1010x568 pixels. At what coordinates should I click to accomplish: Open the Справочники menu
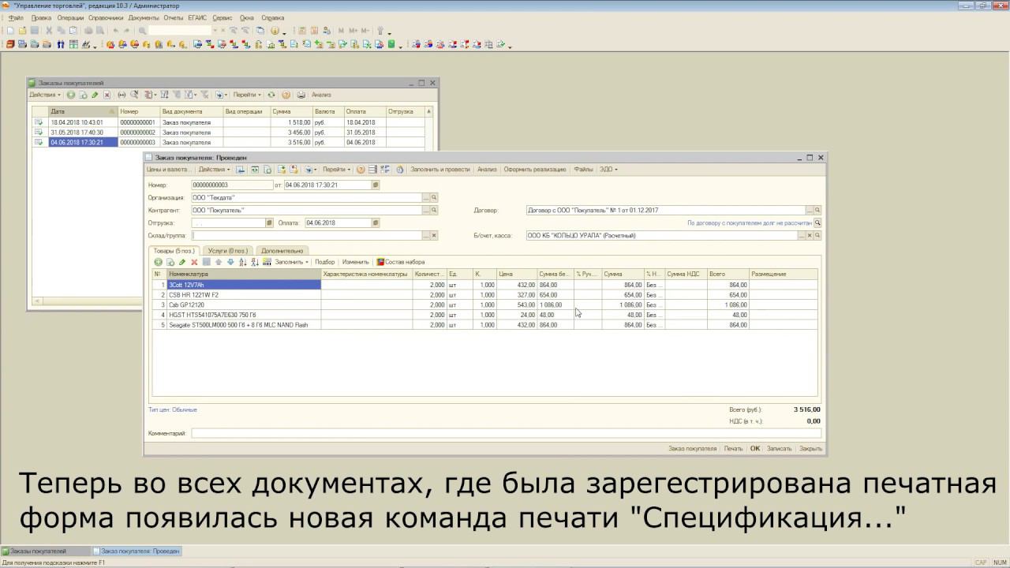[x=106, y=17]
